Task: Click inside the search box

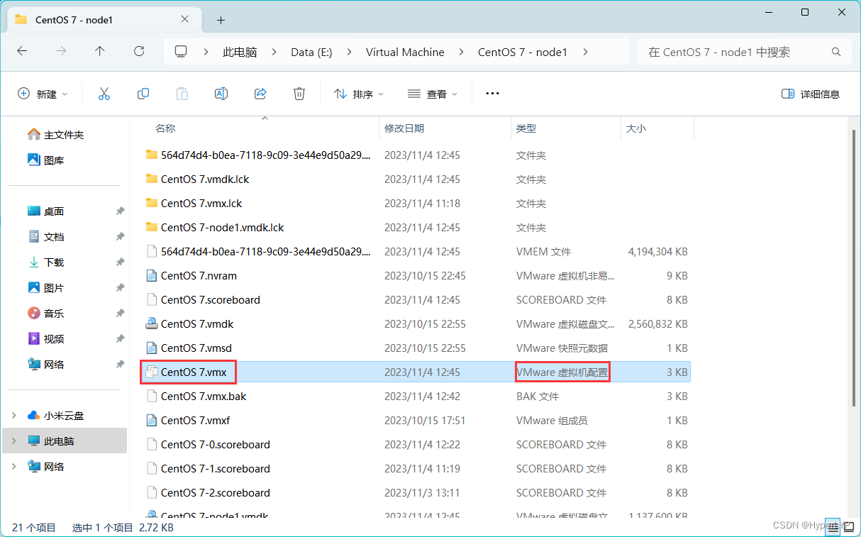Action: (x=738, y=51)
